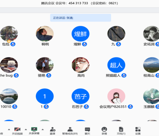Viewport: 159px width, 136px height.
Task: Click the muted mic icon beside 煌鲜
Action: pos(85,44)
